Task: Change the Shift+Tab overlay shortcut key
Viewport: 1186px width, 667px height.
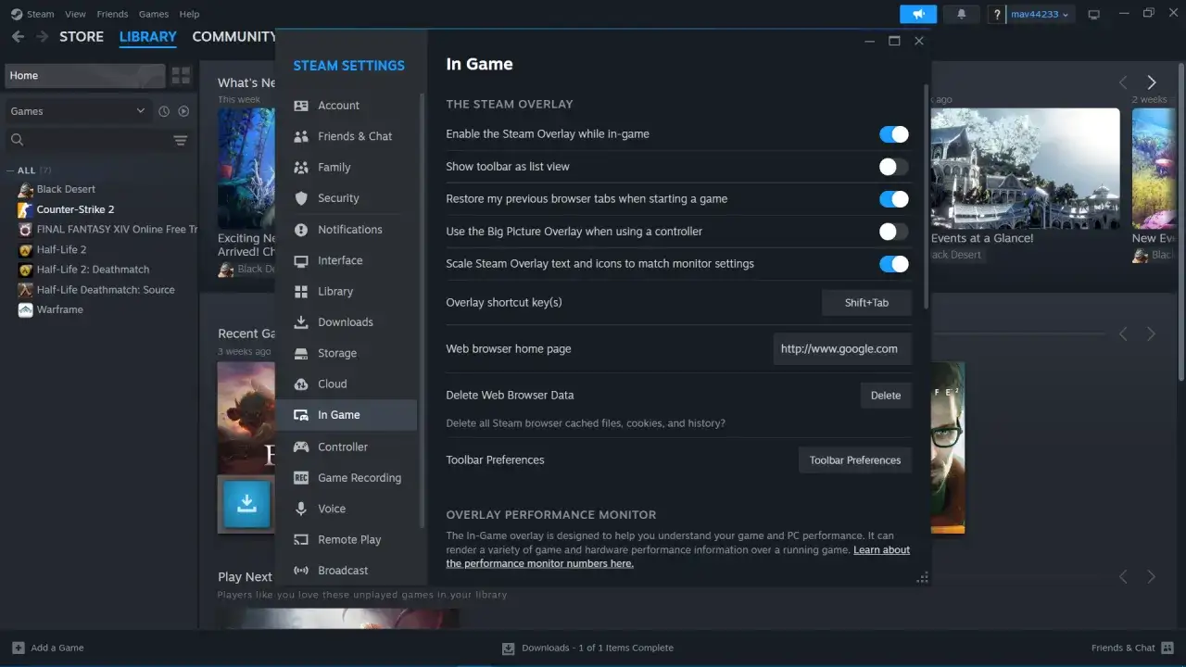Action: click(866, 302)
